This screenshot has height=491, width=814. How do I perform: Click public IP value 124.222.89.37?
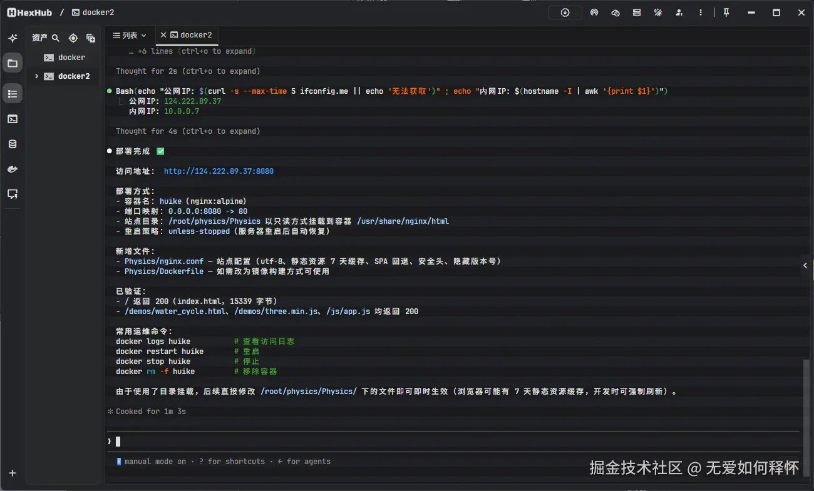click(192, 101)
